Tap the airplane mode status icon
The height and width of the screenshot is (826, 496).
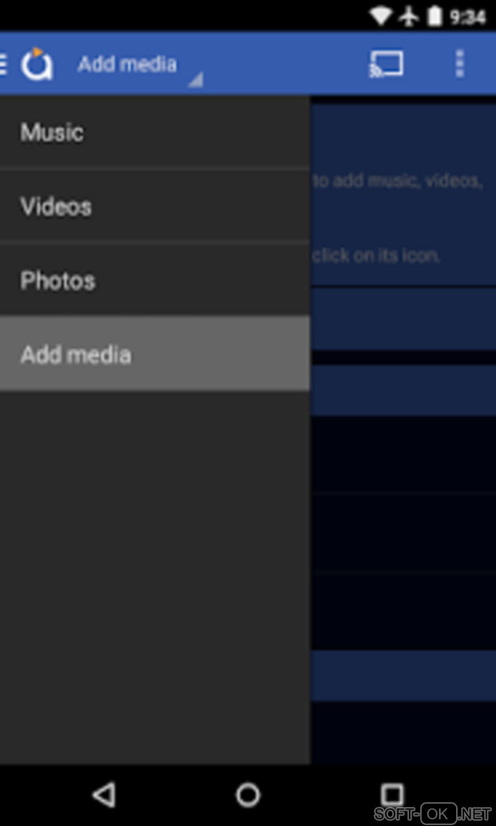click(x=408, y=17)
